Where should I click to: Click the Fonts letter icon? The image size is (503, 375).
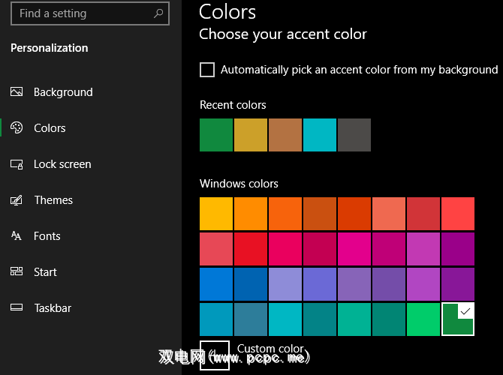pos(17,236)
